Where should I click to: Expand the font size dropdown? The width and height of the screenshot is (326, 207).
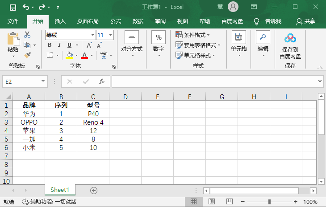click(110, 35)
